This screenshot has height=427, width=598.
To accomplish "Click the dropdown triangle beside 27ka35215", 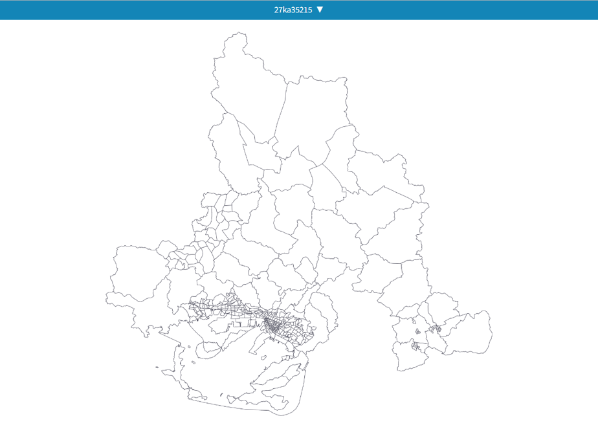I will 320,10.
